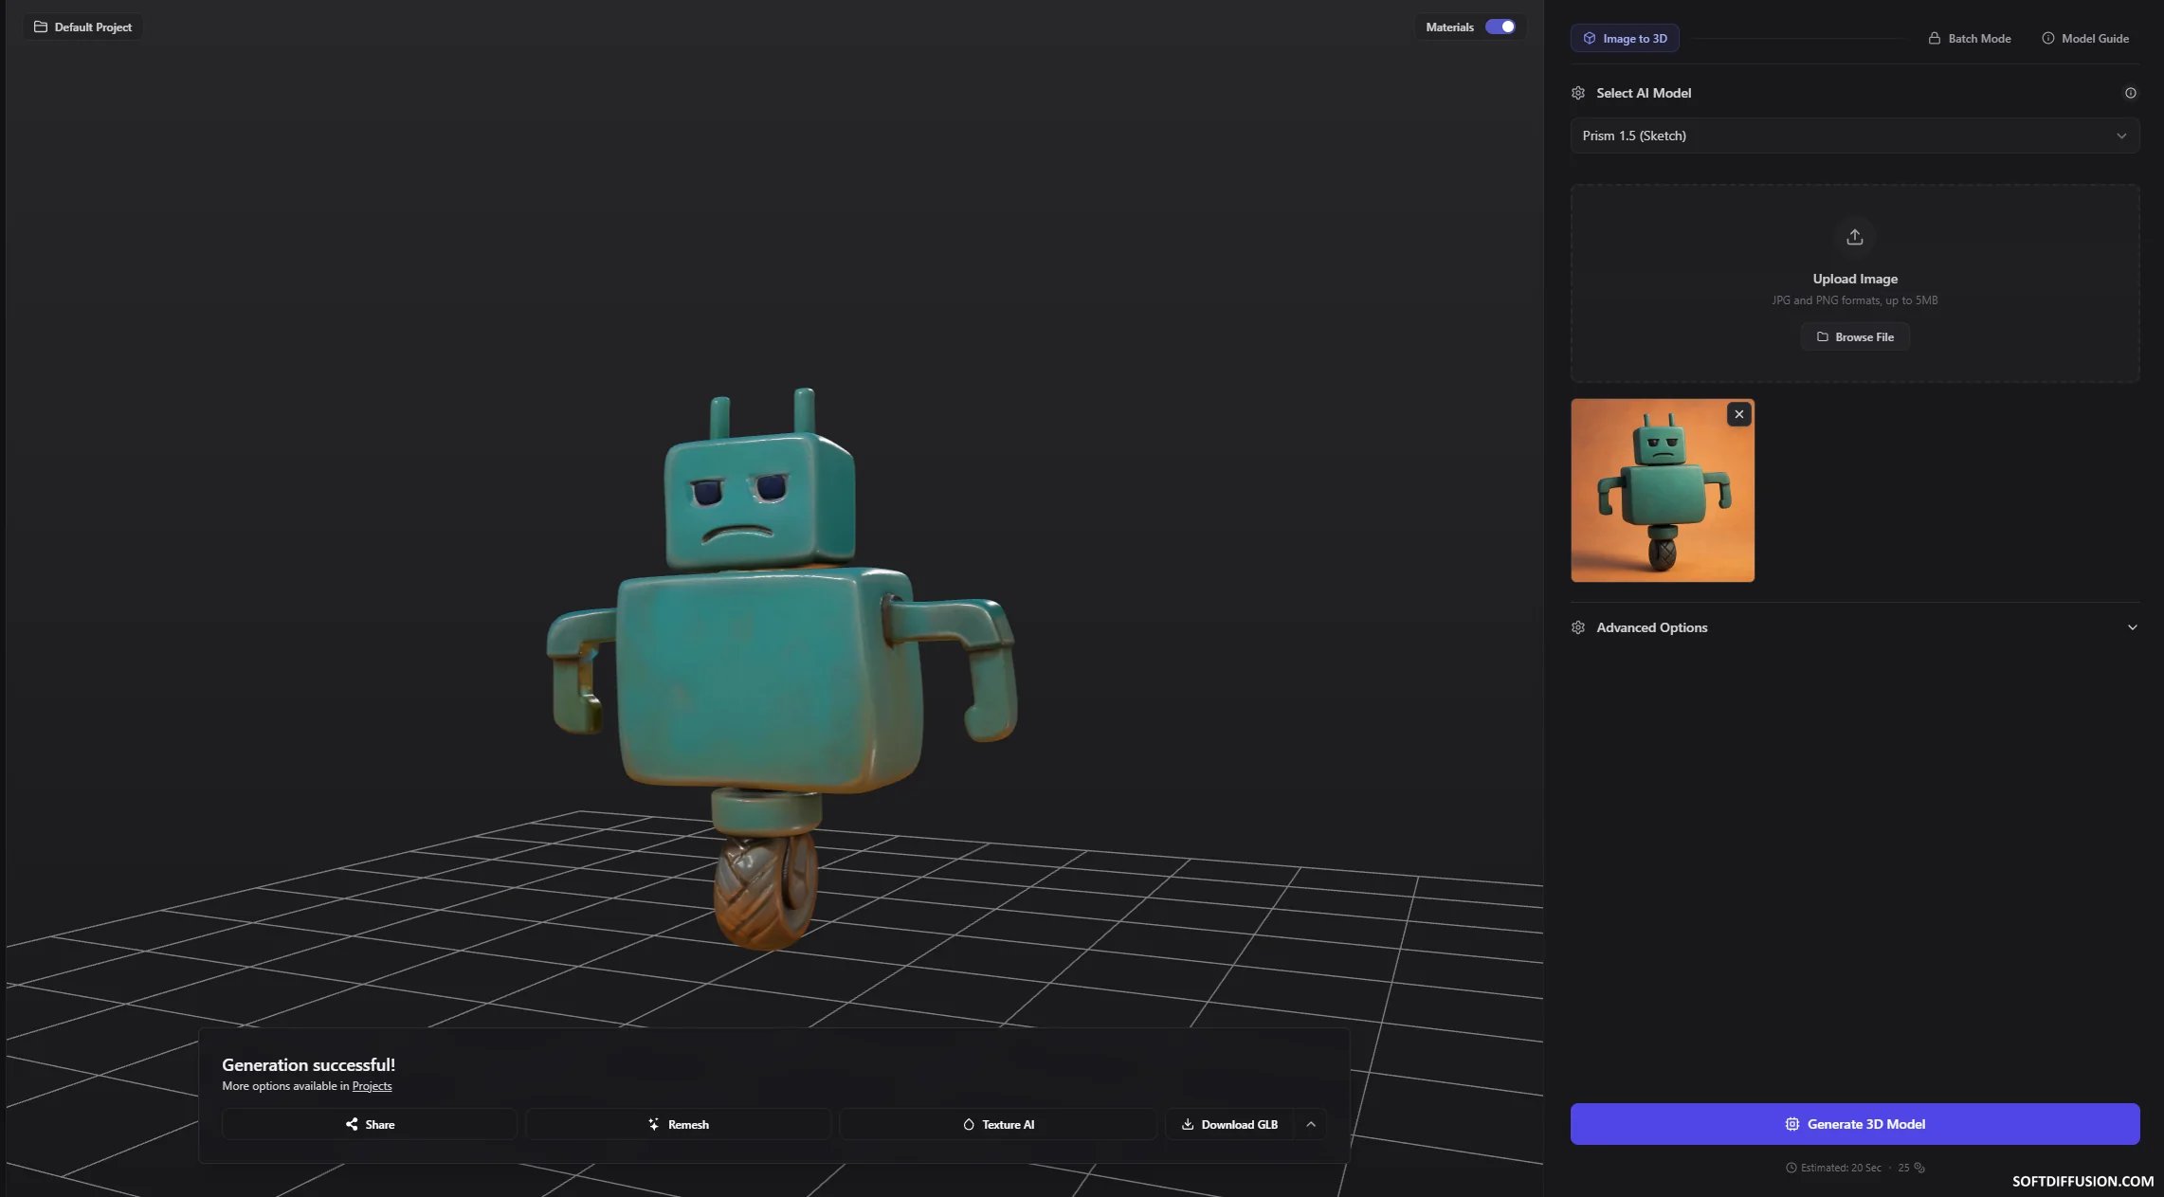Open the Projects link

[372, 1086]
